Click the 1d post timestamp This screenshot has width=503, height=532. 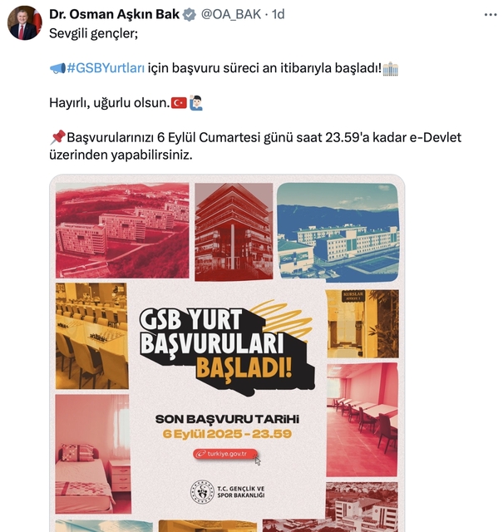(x=278, y=14)
